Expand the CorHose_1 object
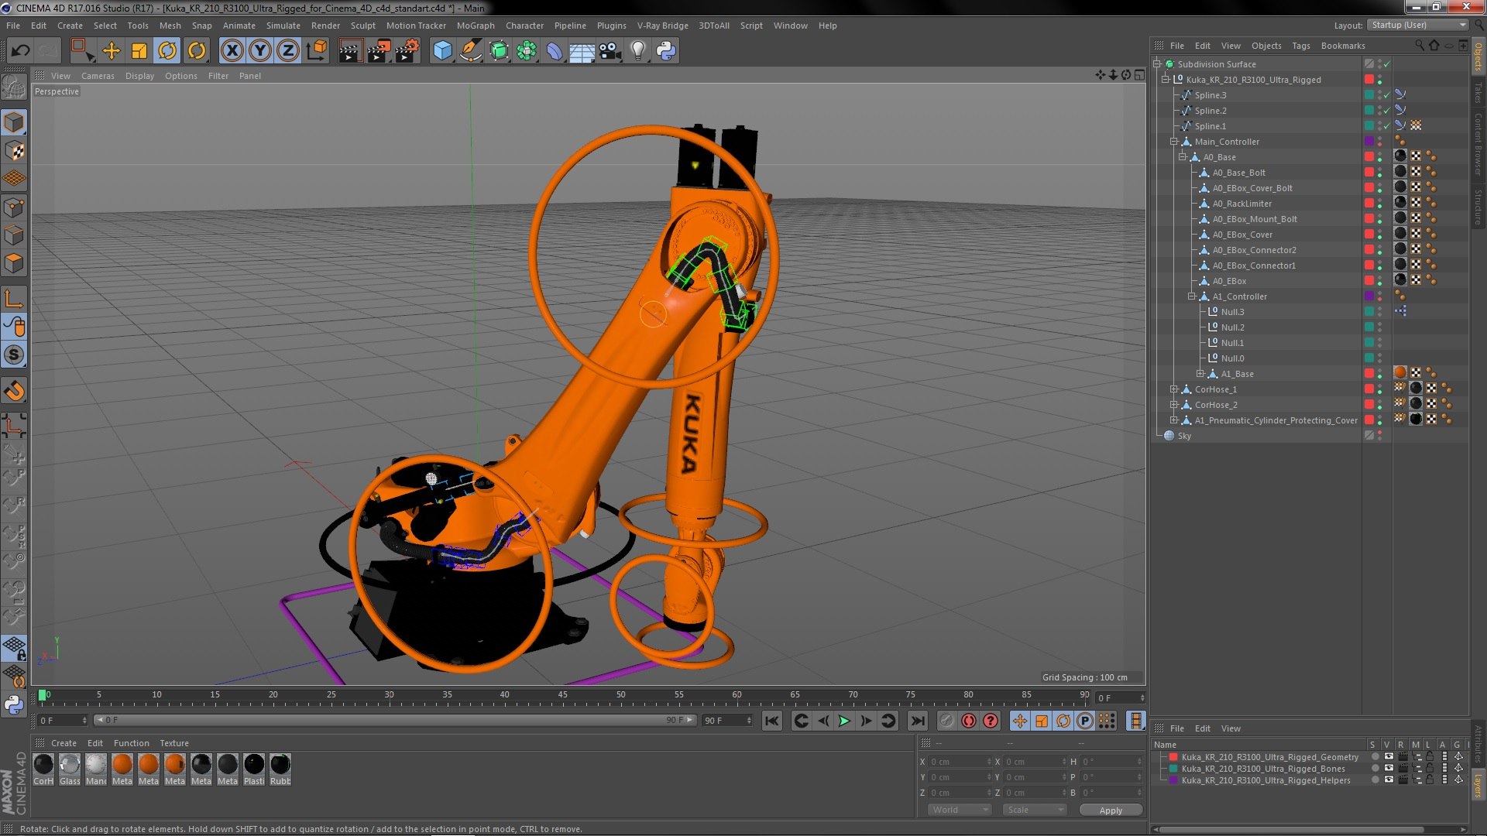1487x836 pixels. click(x=1173, y=389)
